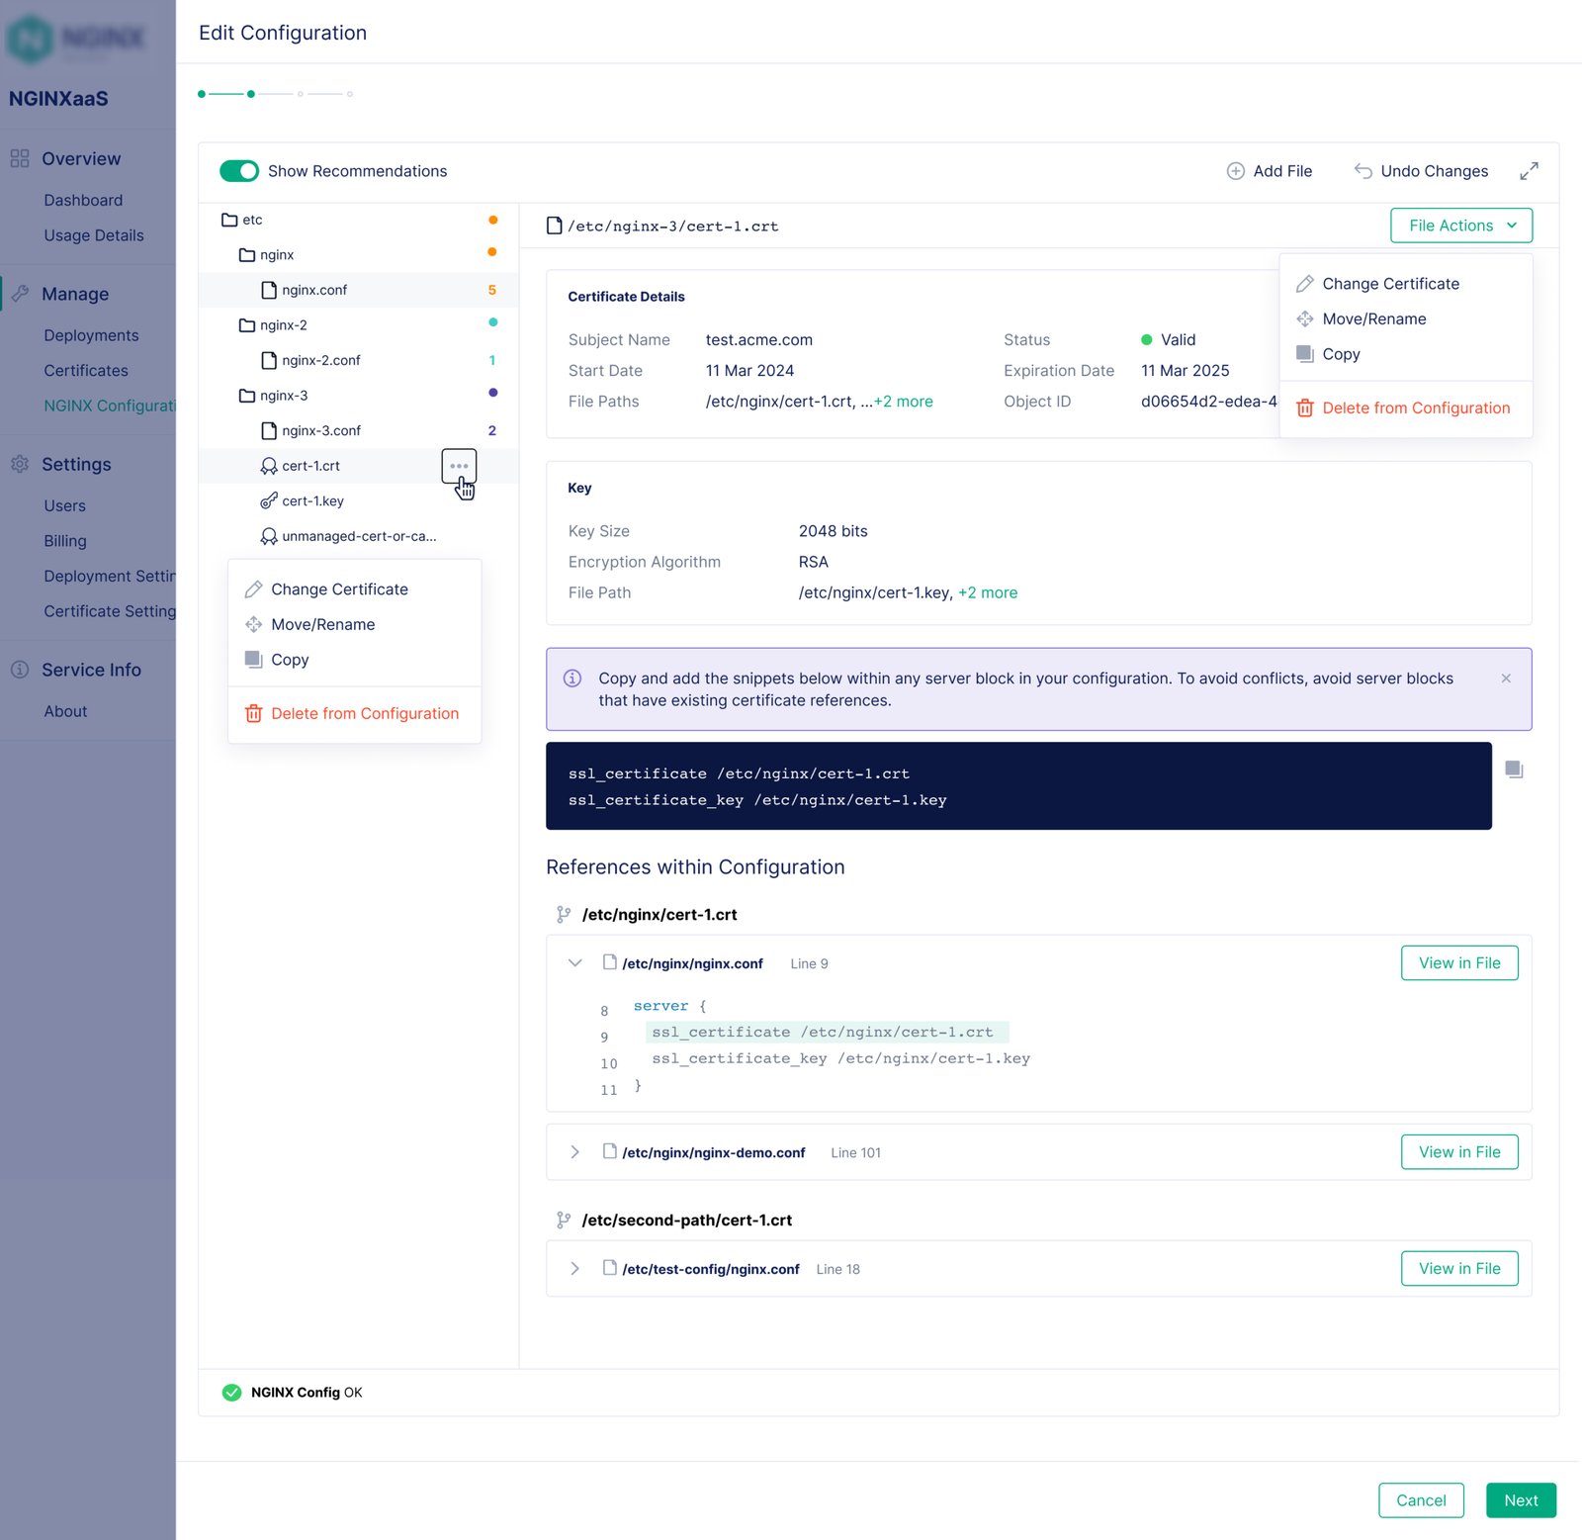
Task: Open the three-dot menu for cert-1.crt
Action: [459, 466]
